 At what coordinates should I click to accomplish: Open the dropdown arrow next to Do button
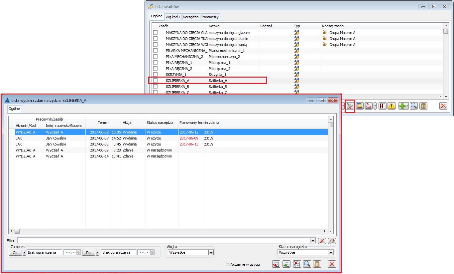97,253
